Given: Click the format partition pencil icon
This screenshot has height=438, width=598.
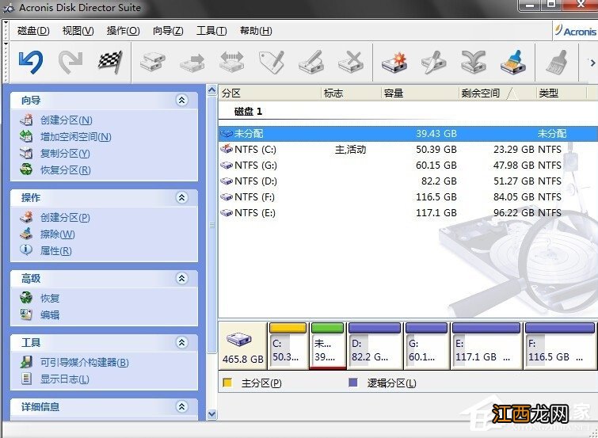Looking at the screenshot, I should click(x=311, y=63).
